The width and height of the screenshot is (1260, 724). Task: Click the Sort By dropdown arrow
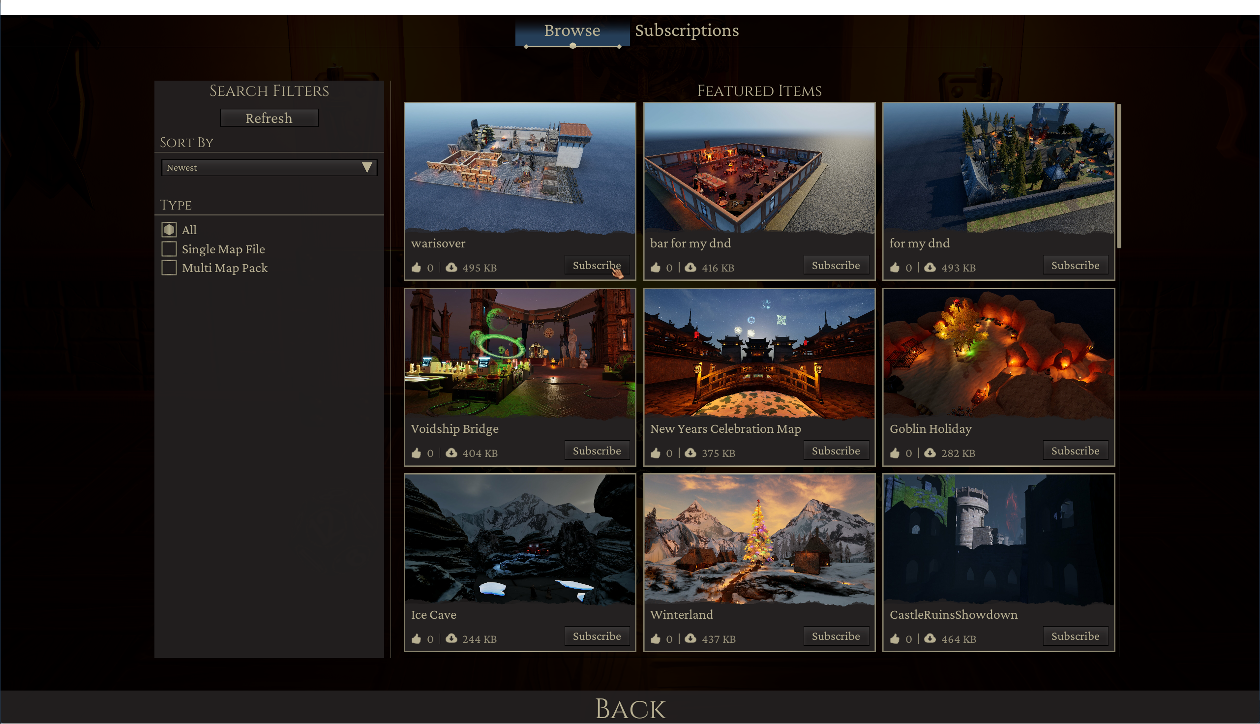coord(368,168)
